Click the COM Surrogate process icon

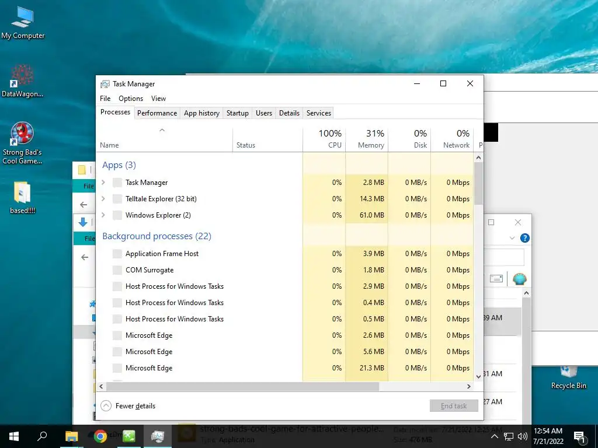[x=117, y=270]
